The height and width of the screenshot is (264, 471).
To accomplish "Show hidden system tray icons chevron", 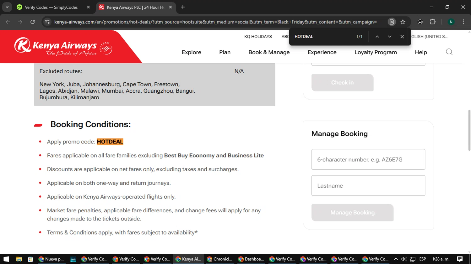I will pos(396,259).
